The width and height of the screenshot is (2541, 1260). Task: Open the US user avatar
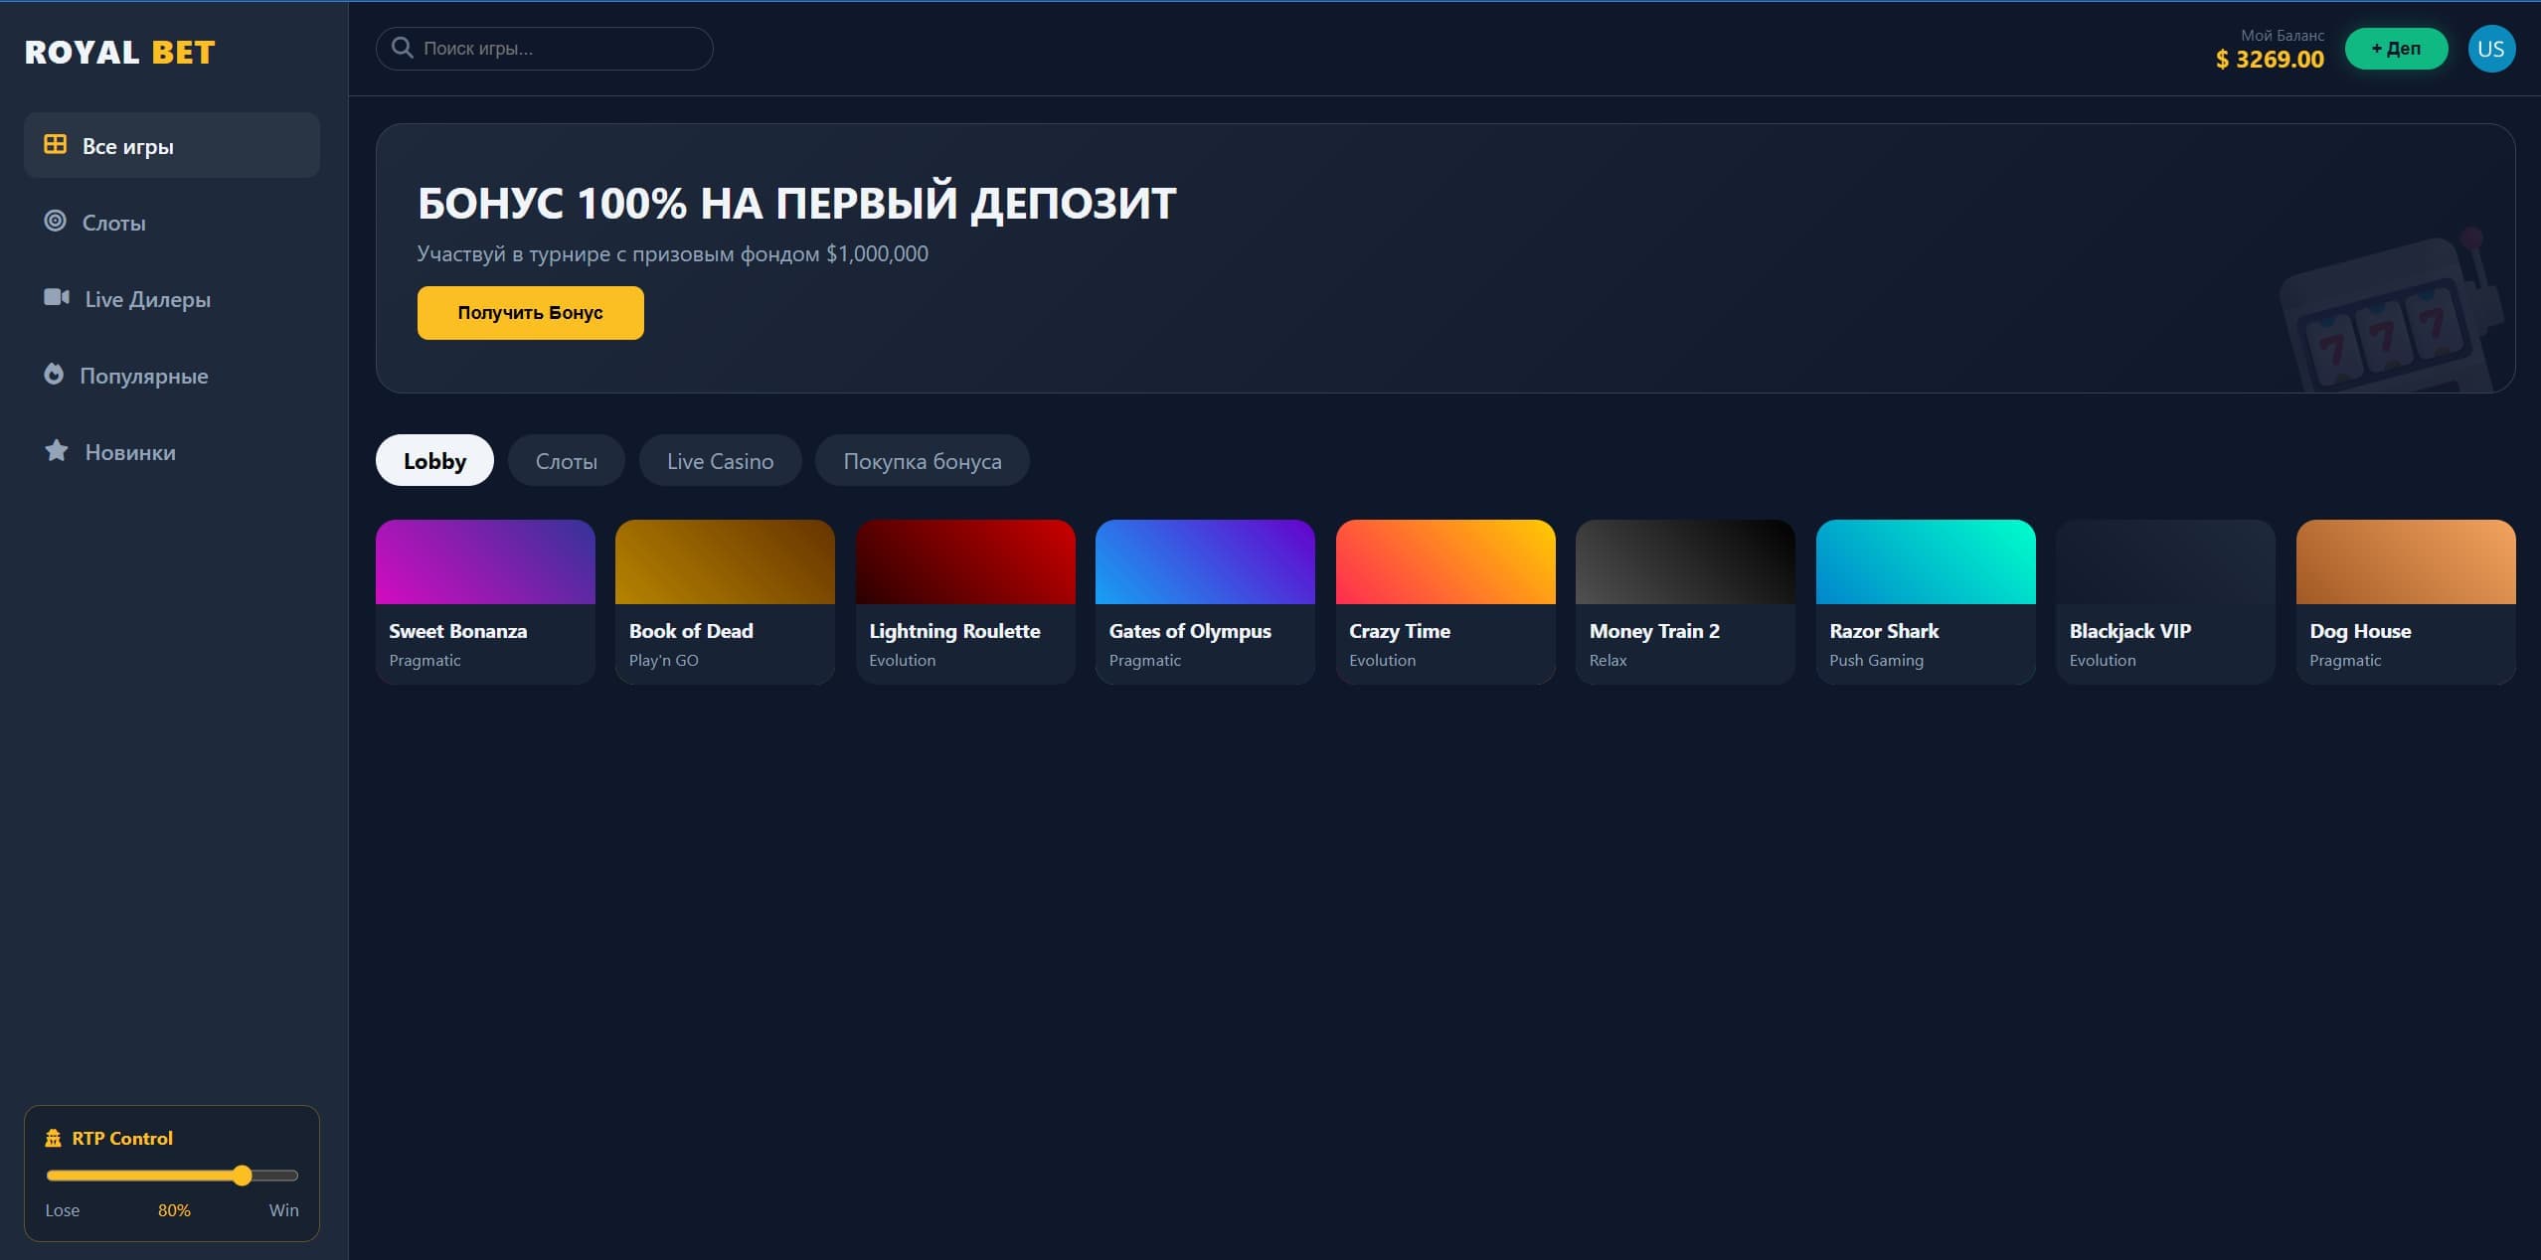[2491, 49]
